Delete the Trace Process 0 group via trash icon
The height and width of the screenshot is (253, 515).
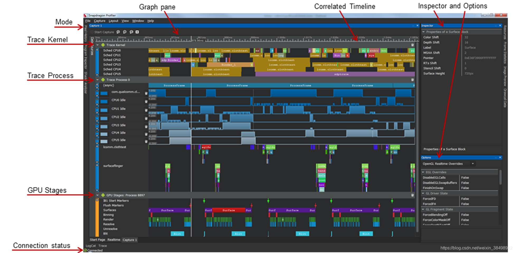point(413,80)
